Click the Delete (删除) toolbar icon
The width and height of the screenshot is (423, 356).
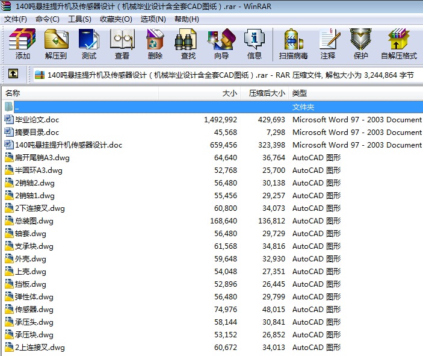click(x=155, y=39)
